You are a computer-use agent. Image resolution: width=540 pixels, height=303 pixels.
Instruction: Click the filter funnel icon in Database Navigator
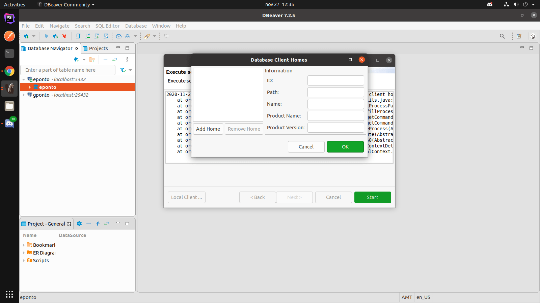pos(123,70)
